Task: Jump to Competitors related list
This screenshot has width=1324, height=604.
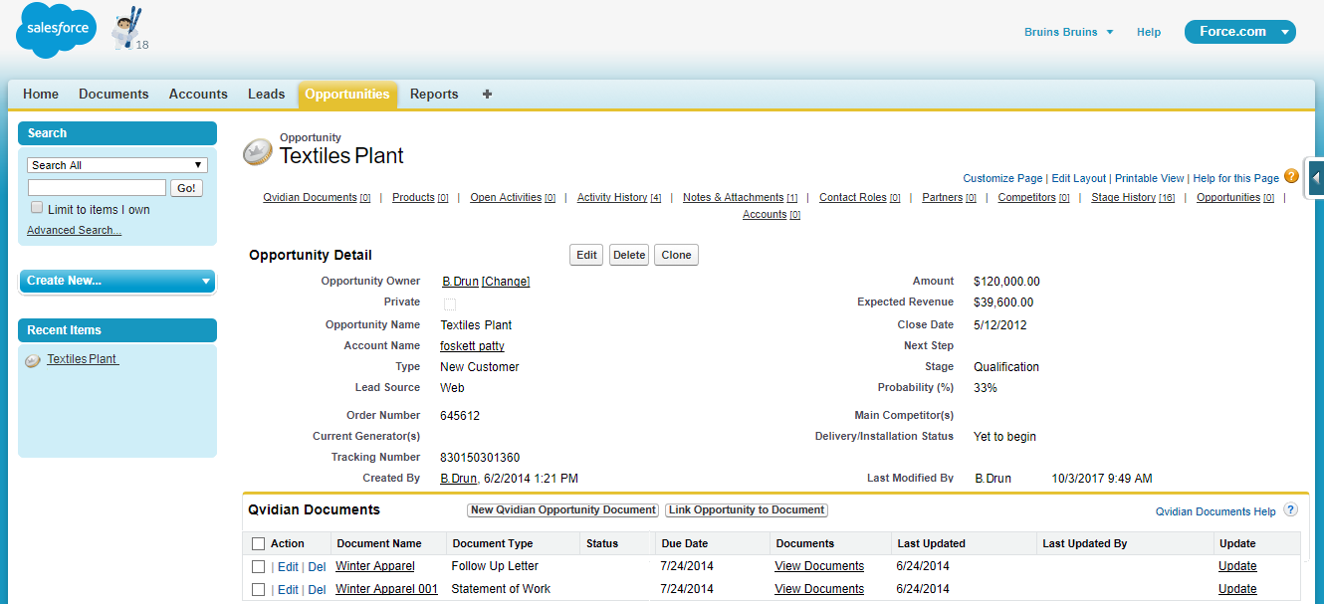Action: 1033,198
